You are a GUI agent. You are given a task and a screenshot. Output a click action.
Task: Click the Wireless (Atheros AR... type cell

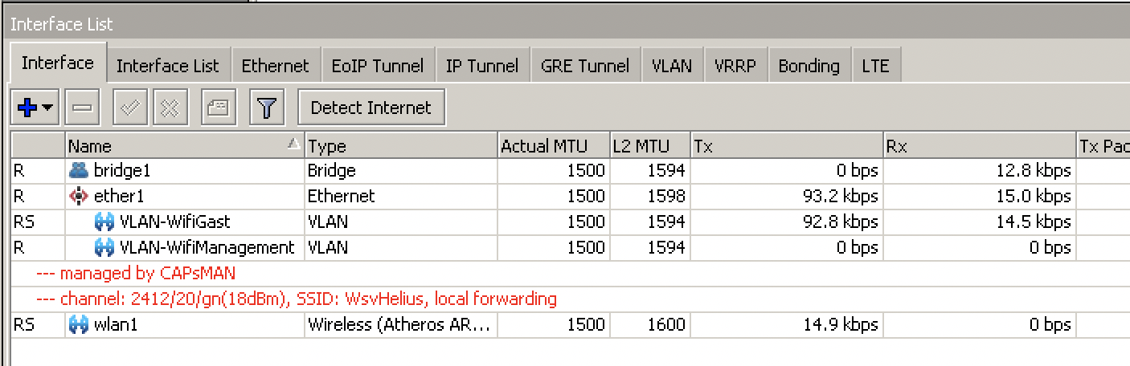399,325
